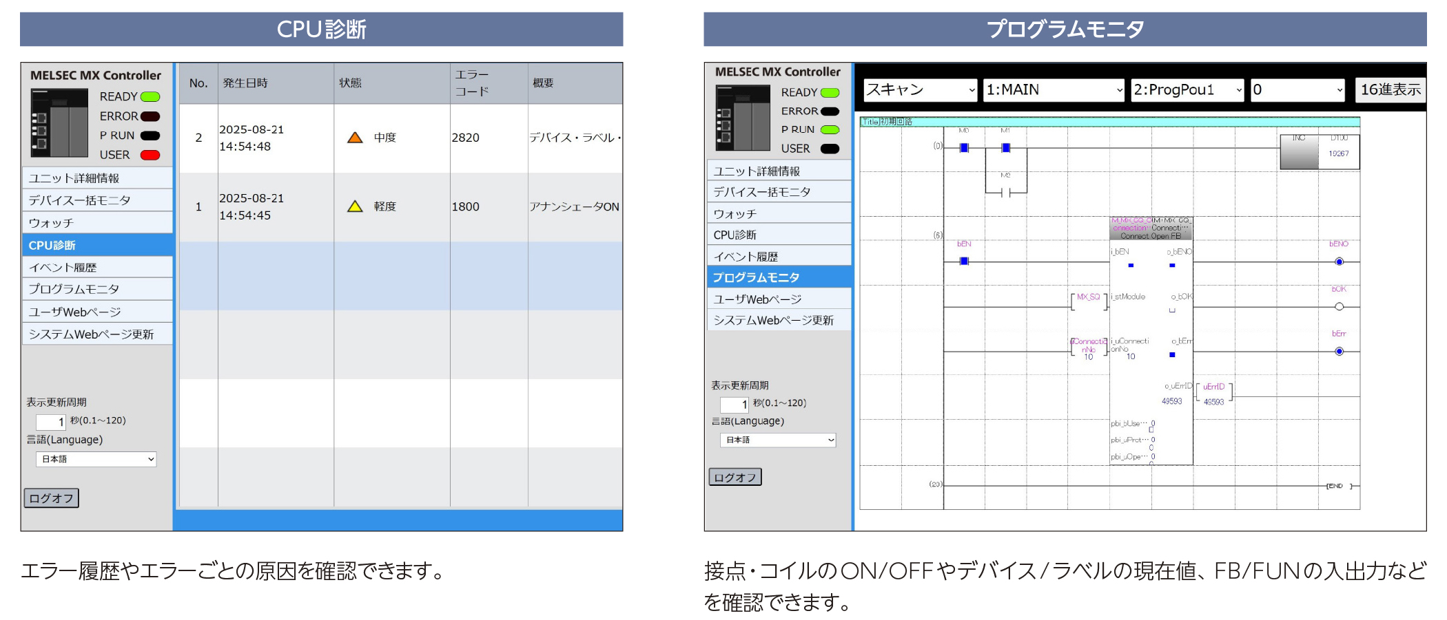
Task: Click the M0 contact in ladder diagram
Action: [964, 148]
